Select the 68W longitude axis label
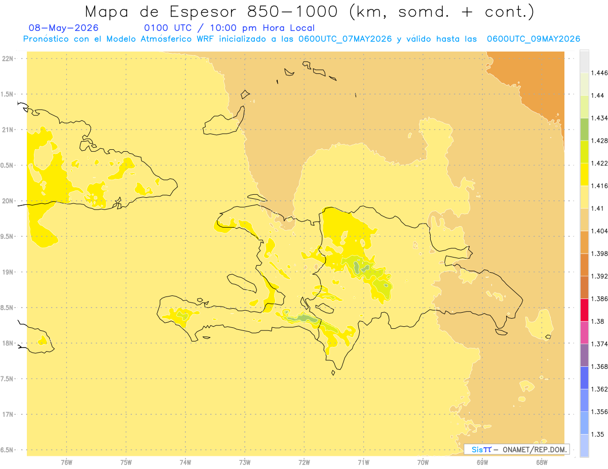The image size is (608, 469). click(542, 462)
